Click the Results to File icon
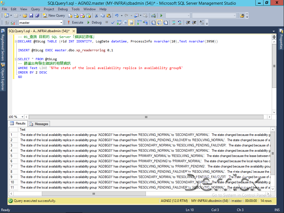The height and width of the screenshot is (213, 284). coord(166,22)
